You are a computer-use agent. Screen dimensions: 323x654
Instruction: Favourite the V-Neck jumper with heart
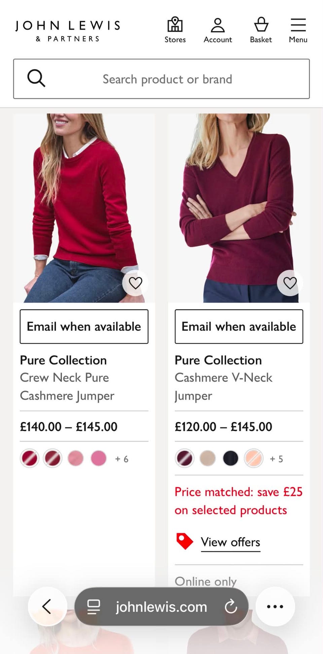tap(290, 283)
